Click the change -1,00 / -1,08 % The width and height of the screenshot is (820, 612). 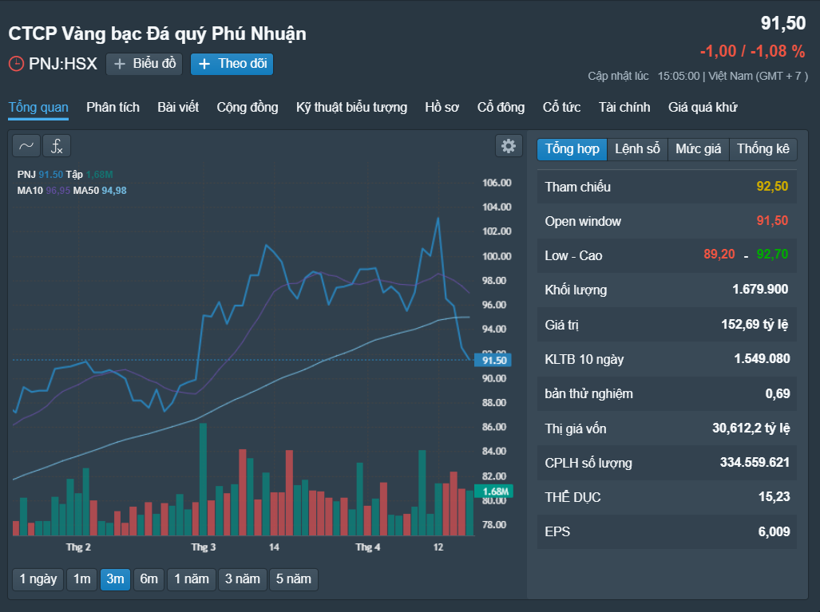pyautogui.click(x=752, y=51)
